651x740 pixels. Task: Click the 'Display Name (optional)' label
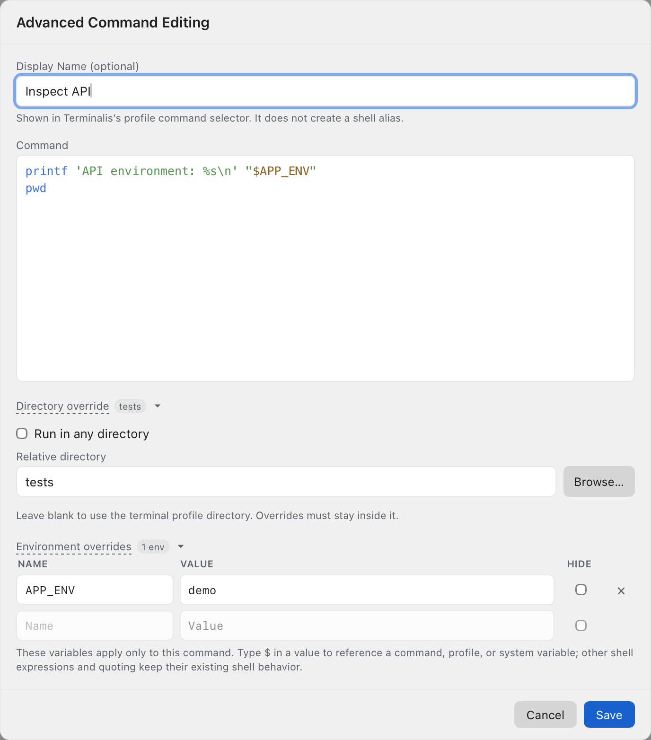(78, 66)
